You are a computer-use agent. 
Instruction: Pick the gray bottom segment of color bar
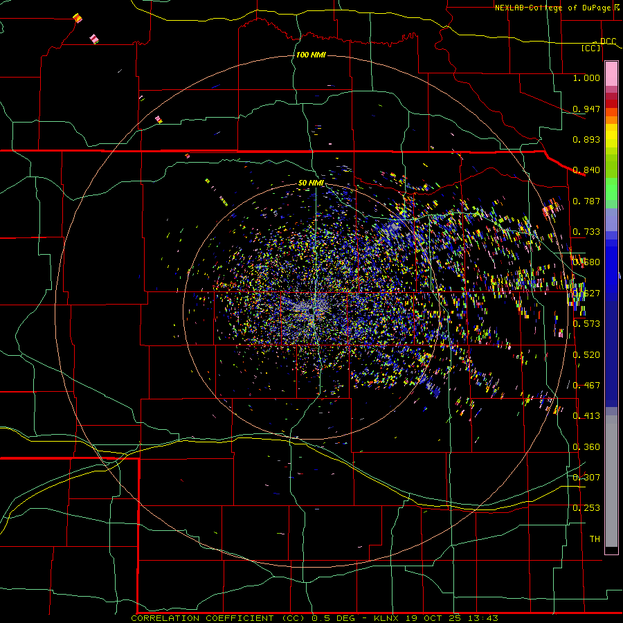point(611,481)
